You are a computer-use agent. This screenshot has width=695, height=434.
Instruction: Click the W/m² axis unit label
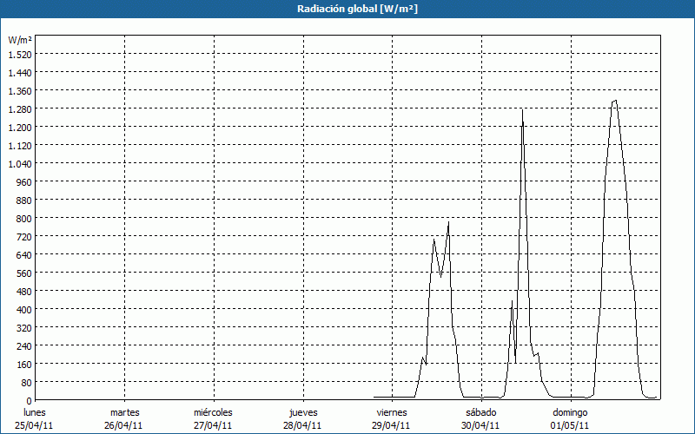click(20, 40)
